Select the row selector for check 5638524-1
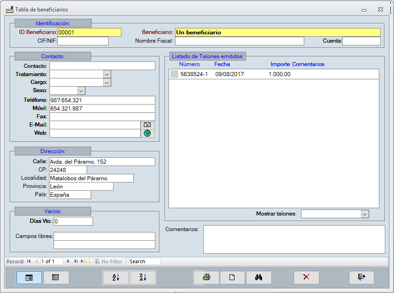The image size is (394, 293). click(x=174, y=74)
